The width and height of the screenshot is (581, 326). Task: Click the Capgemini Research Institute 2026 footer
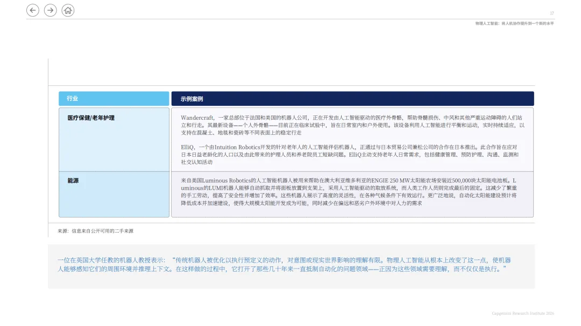pyautogui.click(x=523, y=314)
